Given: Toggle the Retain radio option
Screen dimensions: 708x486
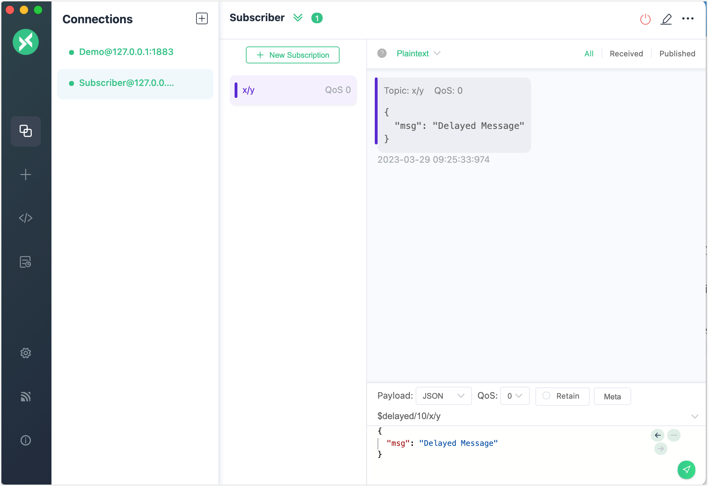Looking at the screenshot, I should click(x=546, y=396).
